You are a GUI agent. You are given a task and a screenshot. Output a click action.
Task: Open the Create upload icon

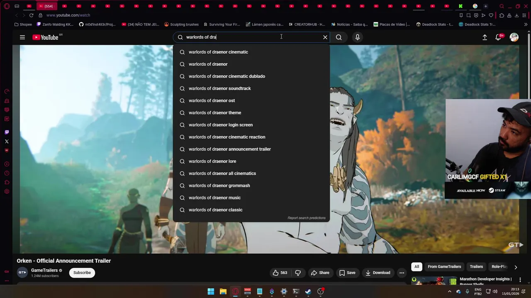pyautogui.click(x=485, y=37)
